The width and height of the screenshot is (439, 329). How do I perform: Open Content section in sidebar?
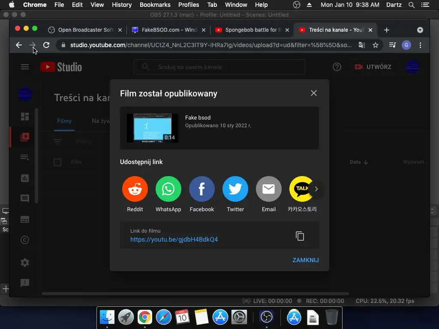pos(25,137)
